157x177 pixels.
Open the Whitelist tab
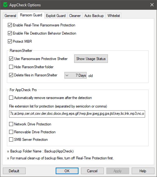pos(114,16)
